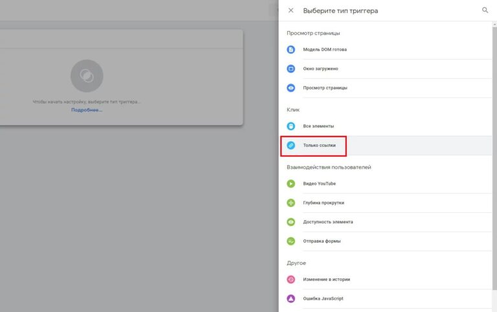Click the Модель DOM готова document icon
This screenshot has height=312, width=497.
pyautogui.click(x=291, y=50)
